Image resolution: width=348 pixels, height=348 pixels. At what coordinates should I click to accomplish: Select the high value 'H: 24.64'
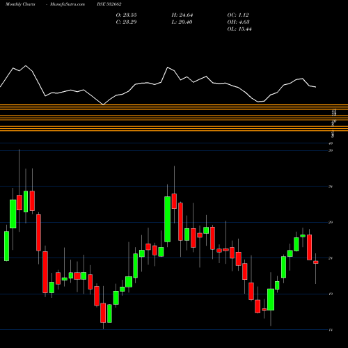coord(182,15)
